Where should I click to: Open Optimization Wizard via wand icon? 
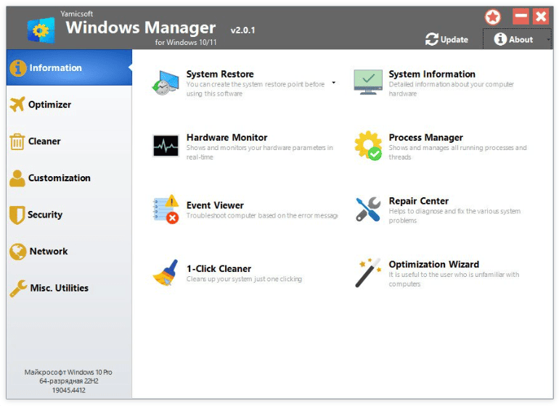[x=368, y=273]
